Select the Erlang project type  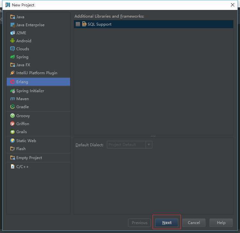point(38,82)
